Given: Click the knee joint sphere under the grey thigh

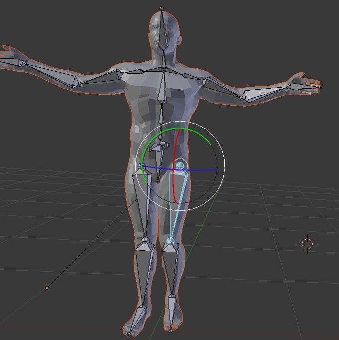Looking at the screenshot, I should [145, 240].
